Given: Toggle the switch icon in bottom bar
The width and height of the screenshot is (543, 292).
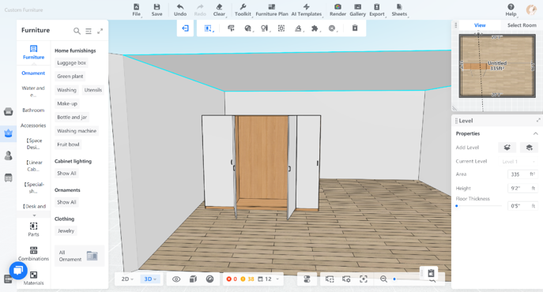Looking at the screenshot, I should pos(307,279).
